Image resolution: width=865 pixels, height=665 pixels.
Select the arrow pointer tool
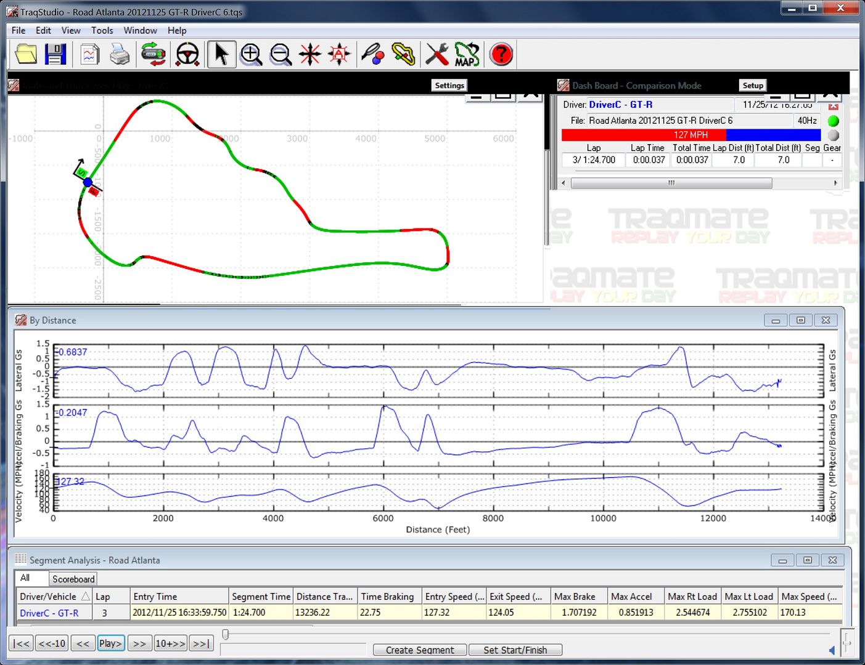pos(221,54)
